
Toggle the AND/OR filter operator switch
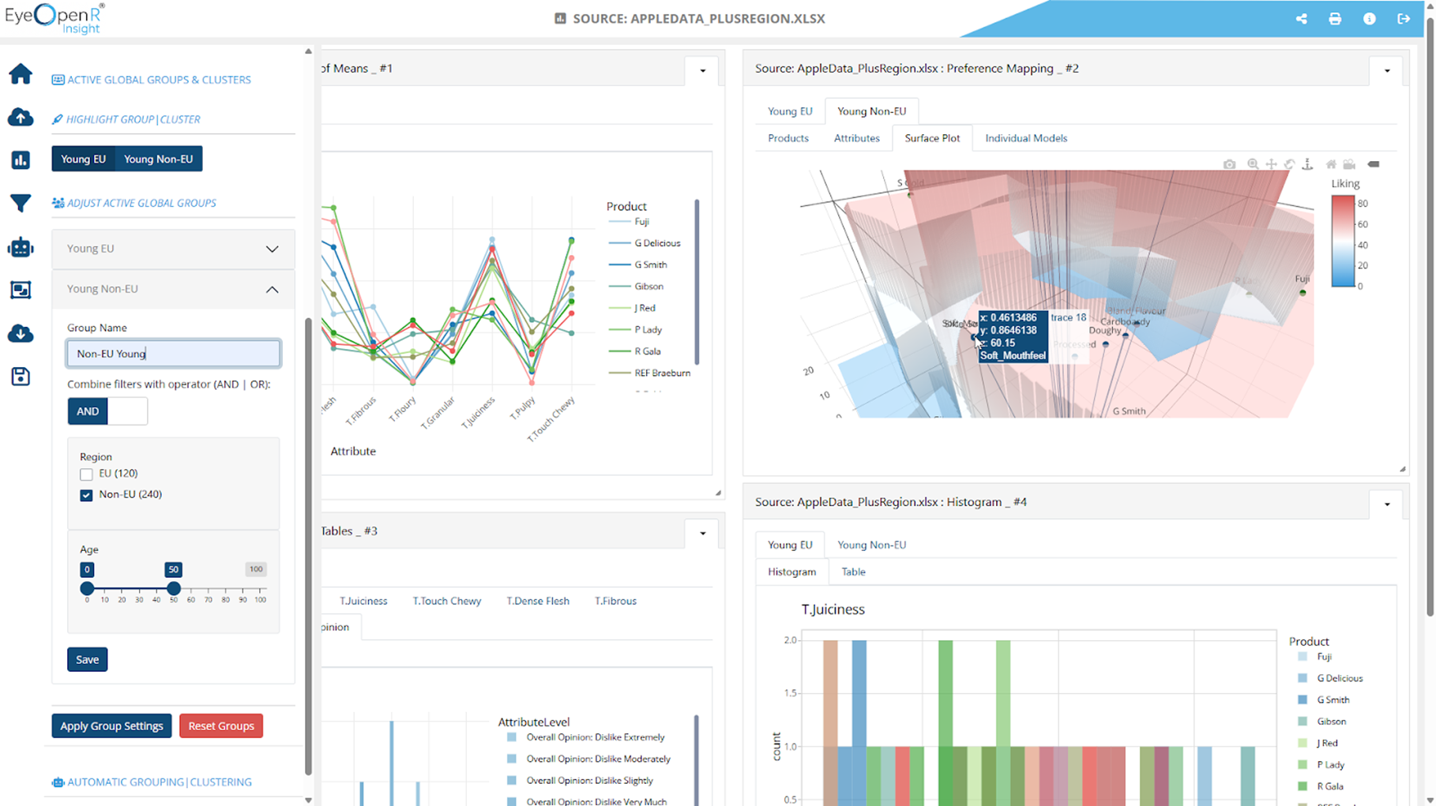(x=107, y=411)
